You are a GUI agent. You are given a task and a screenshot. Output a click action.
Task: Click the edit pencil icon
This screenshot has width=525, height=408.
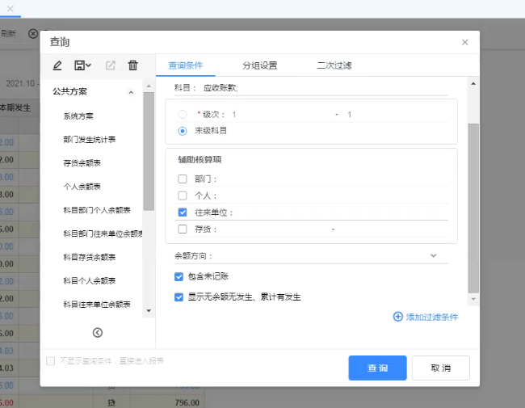(x=57, y=65)
